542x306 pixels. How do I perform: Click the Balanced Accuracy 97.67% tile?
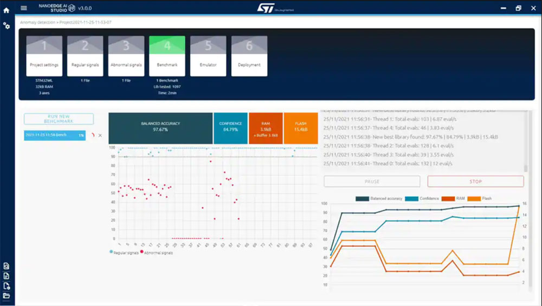[x=160, y=128]
